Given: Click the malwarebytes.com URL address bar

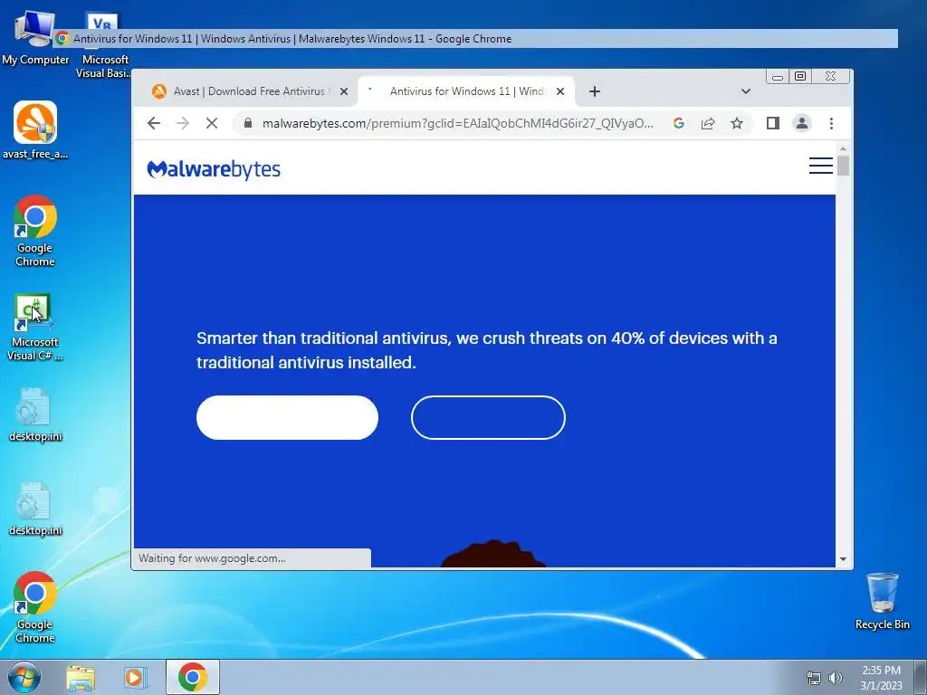Looking at the screenshot, I should pos(457,123).
